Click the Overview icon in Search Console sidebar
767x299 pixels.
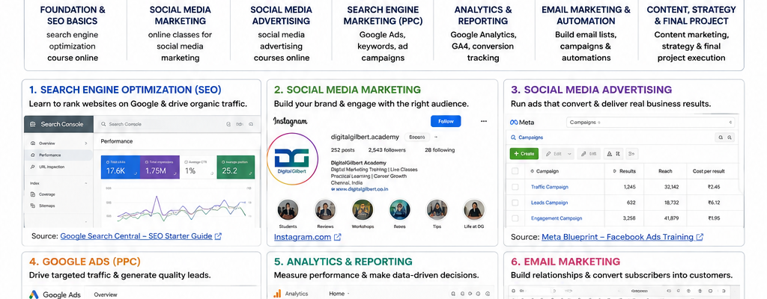point(33,144)
